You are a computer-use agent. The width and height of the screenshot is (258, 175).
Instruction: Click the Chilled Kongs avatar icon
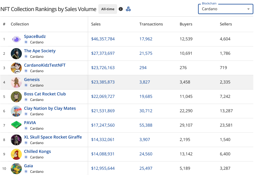[16, 154]
